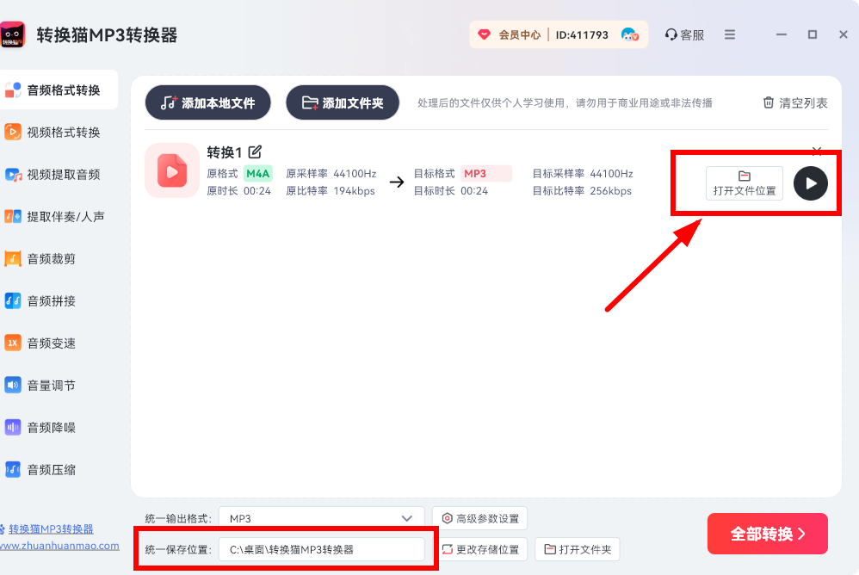859x575 pixels.
Task: Click the 转换猫 app logo
Action: (x=13, y=35)
